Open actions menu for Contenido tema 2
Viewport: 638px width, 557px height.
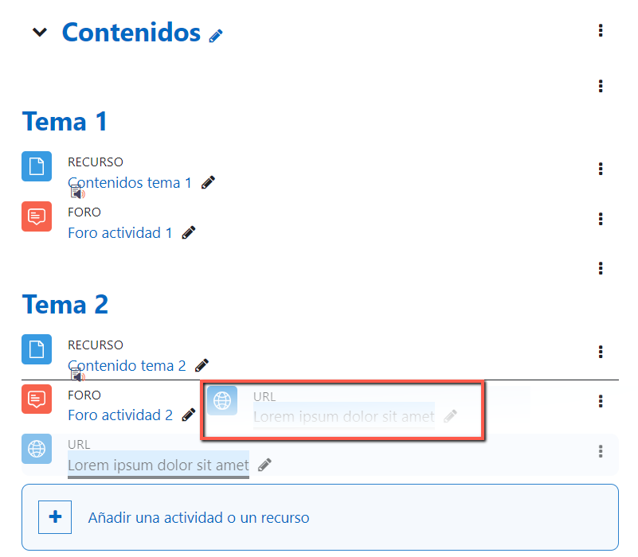601,352
